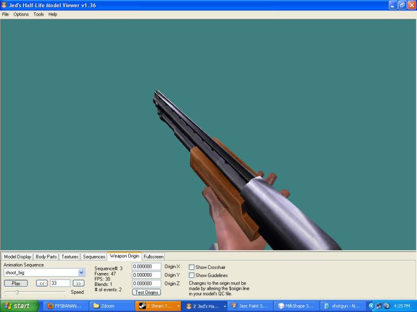417x312 pixels.
Task: Open the Zdoom folder from the taskbar
Action: (x=112, y=306)
